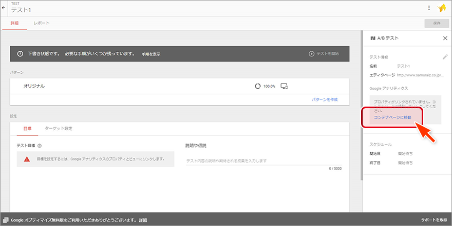The height and width of the screenshot is (226, 452).
Task: Select the 詳細 tab
Action: [x=14, y=23]
